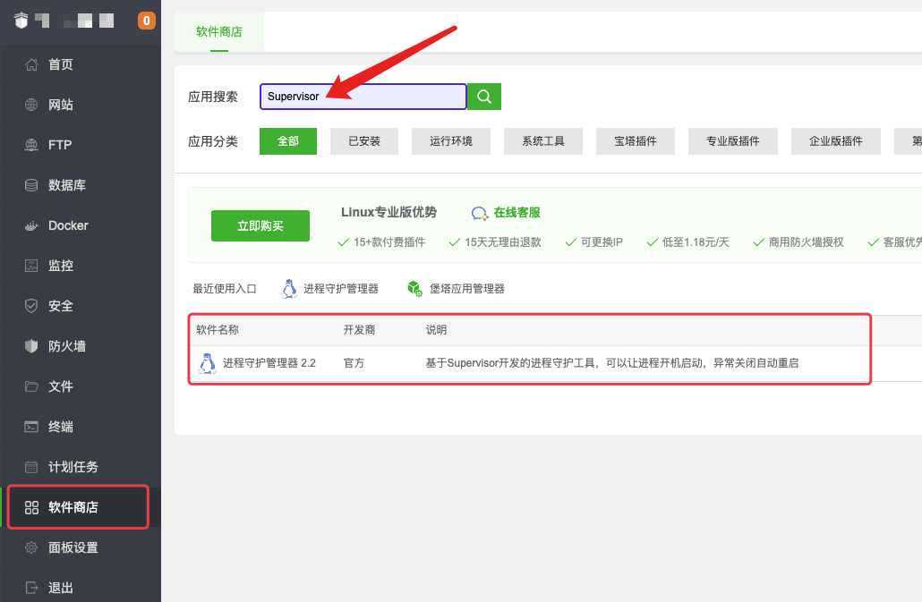The width and height of the screenshot is (922, 602).
Task: Click the 防火墙 firewall shield icon
Action: pyautogui.click(x=32, y=346)
